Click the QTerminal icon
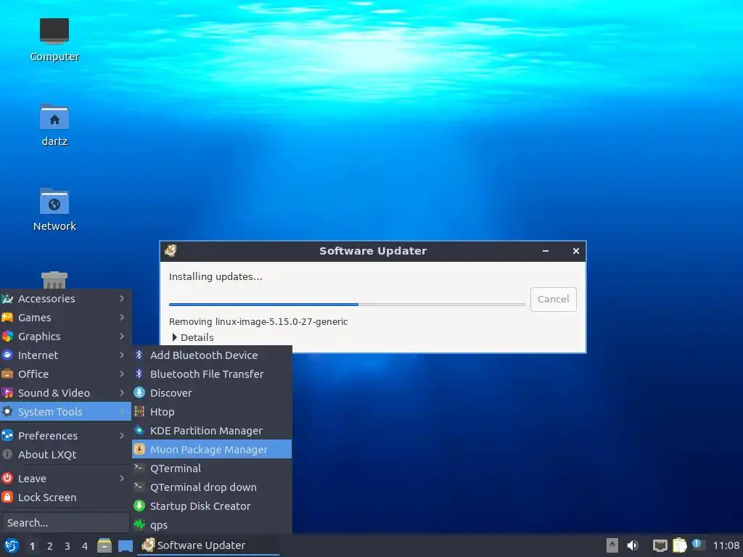This screenshot has height=557, width=743. [139, 468]
